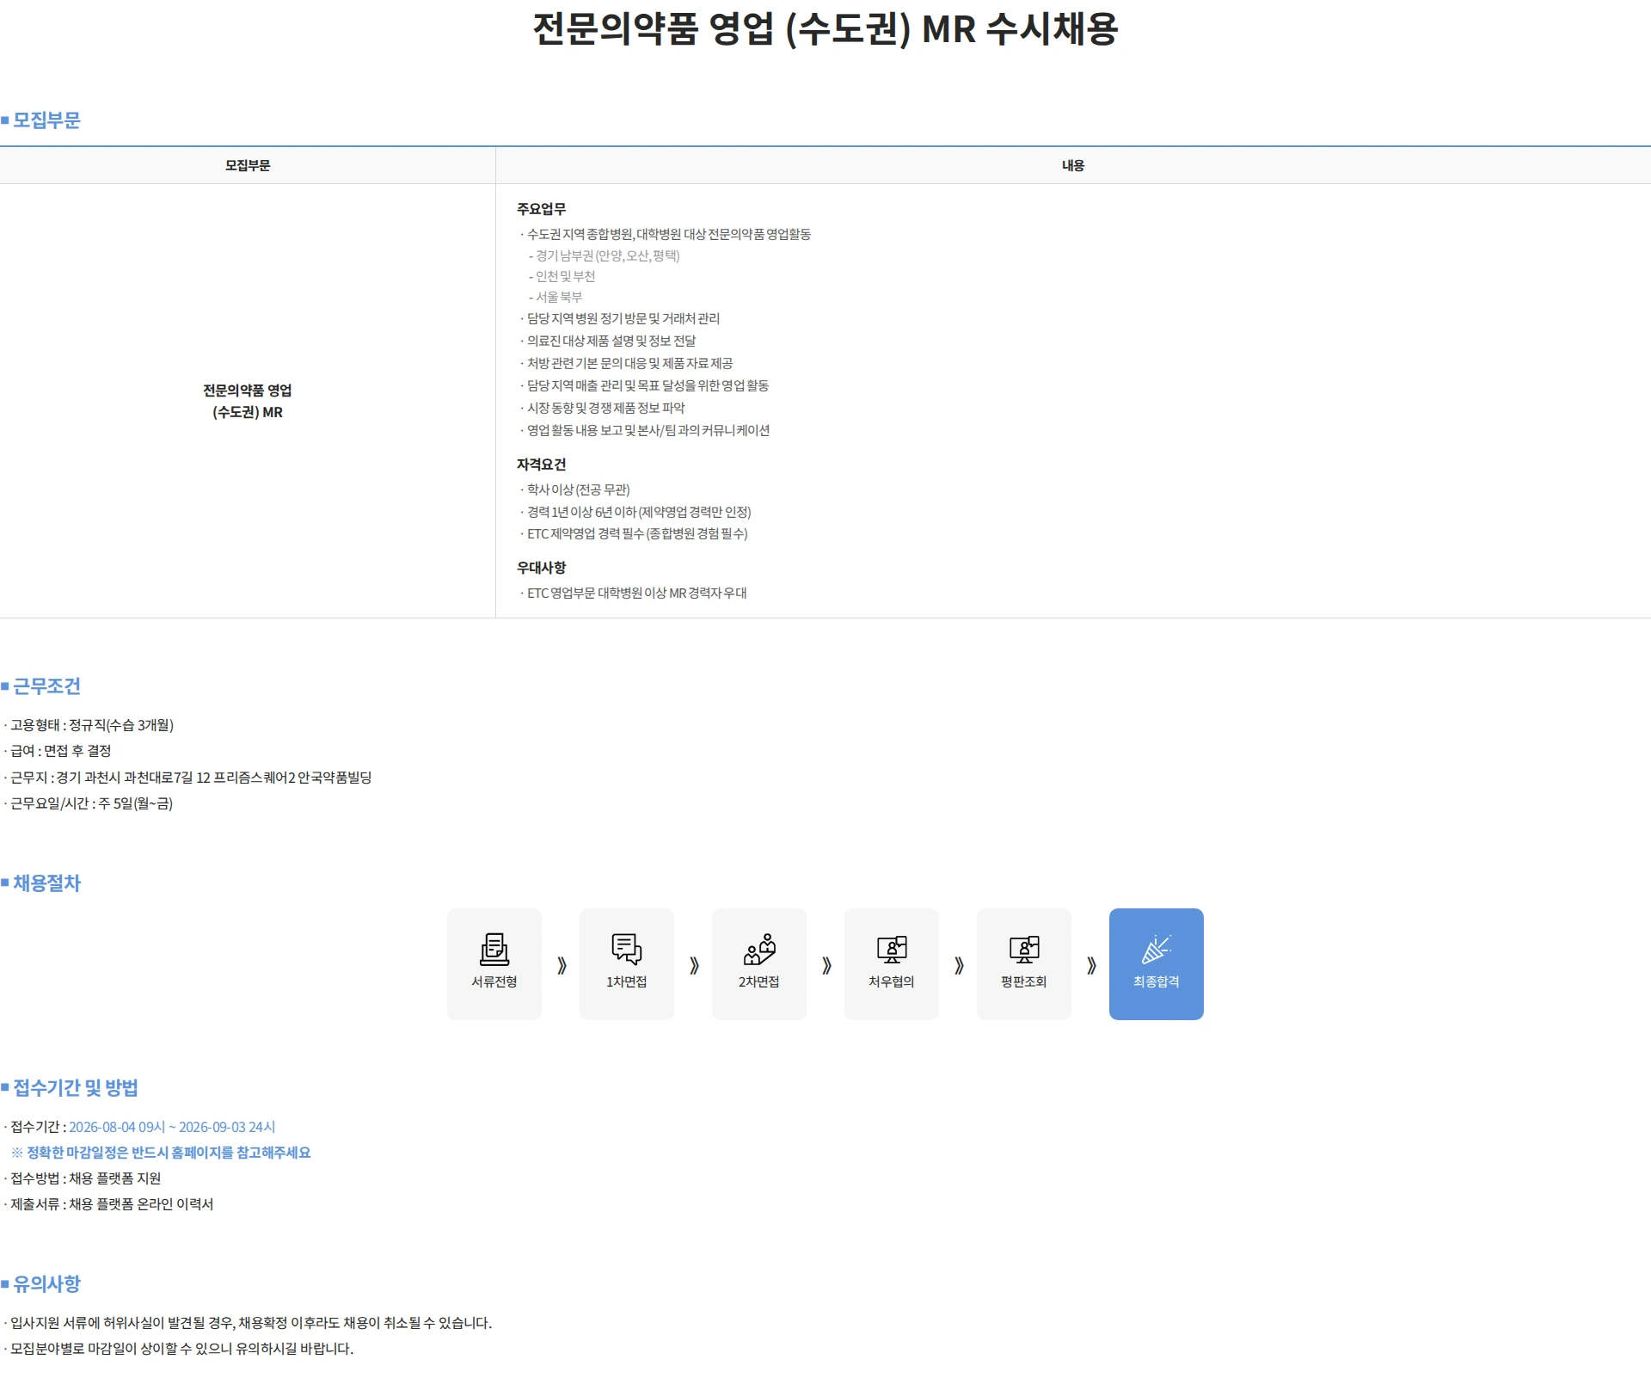Click the arrow between 처우협의 and 평판조회
This screenshot has width=1651, height=1378.
pos(959,965)
